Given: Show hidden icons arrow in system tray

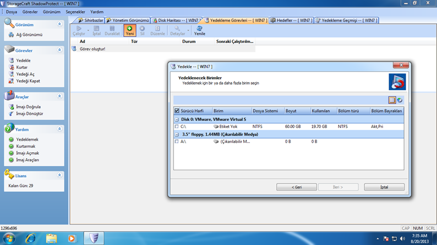Looking at the screenshot, I should (x=378, y=238).
